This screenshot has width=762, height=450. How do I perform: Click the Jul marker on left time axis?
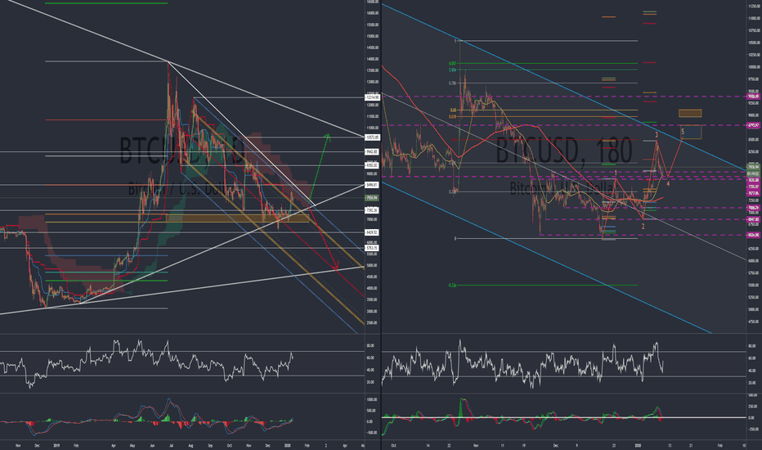click(171, 445)
